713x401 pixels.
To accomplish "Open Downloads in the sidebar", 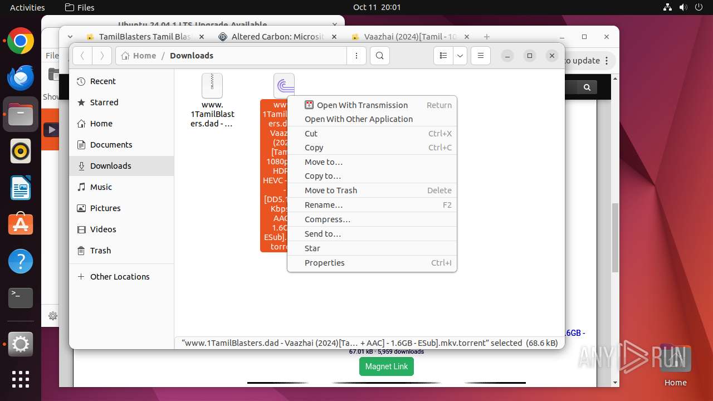I will (x=121, y=166).
